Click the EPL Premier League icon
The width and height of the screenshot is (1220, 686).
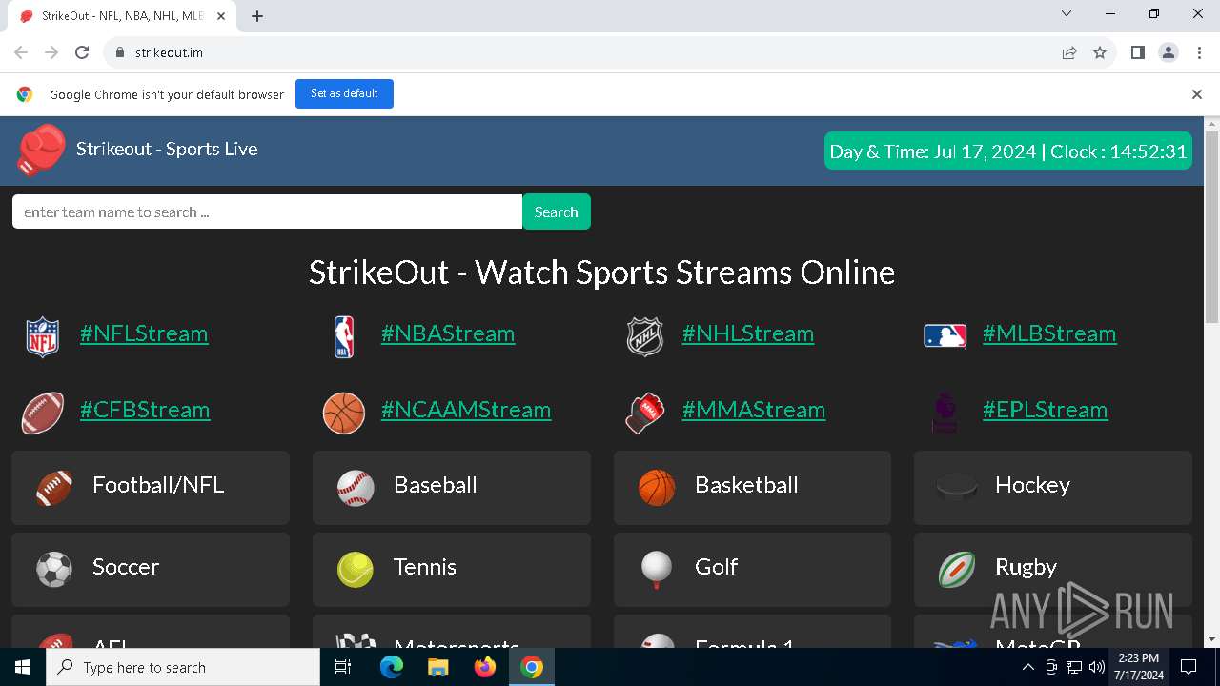945,414
